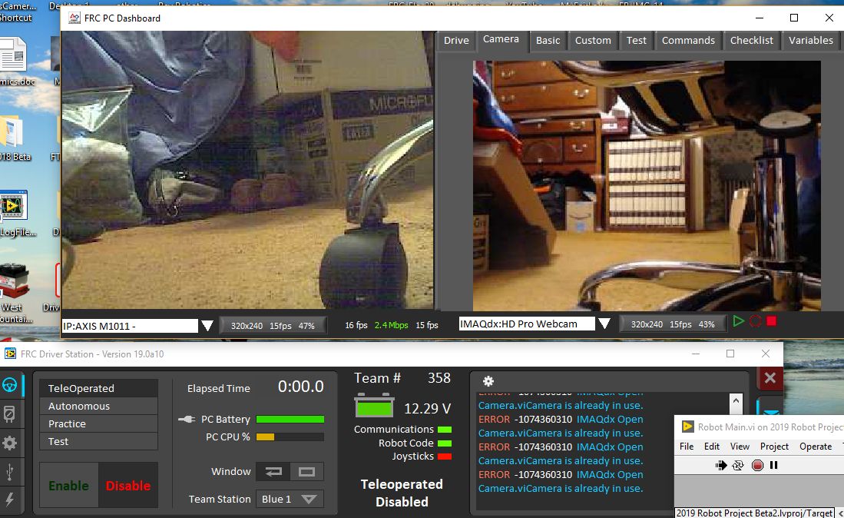Image resolution: width=844 pixels, height=518 pixels.
Task: Open left camera 320x240 15fps 47% settings
Action: 273,326
